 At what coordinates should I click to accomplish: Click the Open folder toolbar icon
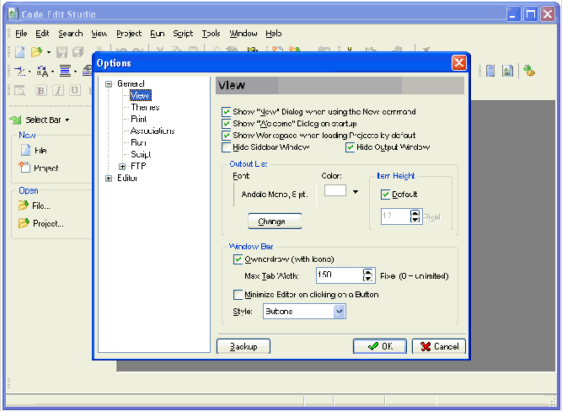(36, 52)
